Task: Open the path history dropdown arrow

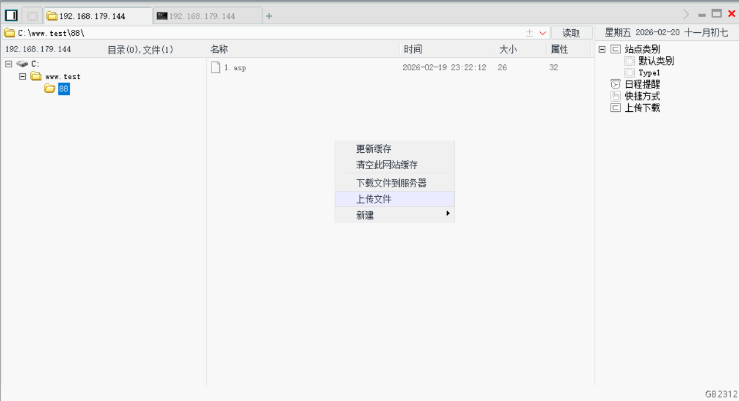Action: (543, 33)
